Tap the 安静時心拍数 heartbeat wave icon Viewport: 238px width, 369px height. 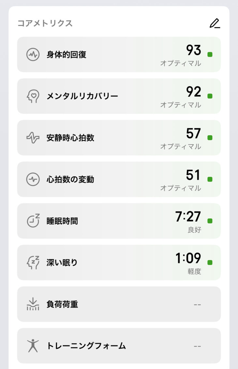pos(33,138)
